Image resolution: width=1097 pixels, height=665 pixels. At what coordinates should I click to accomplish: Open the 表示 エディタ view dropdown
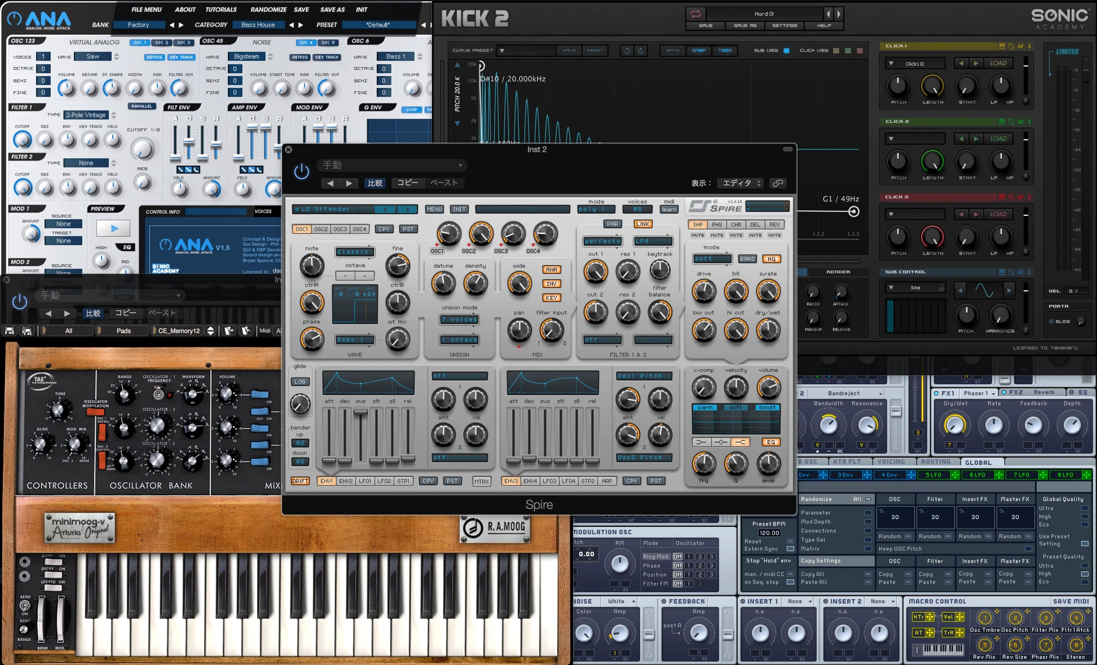[740, 183]
